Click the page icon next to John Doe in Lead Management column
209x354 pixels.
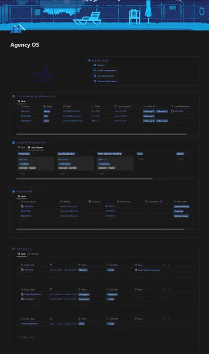[173, 111]
